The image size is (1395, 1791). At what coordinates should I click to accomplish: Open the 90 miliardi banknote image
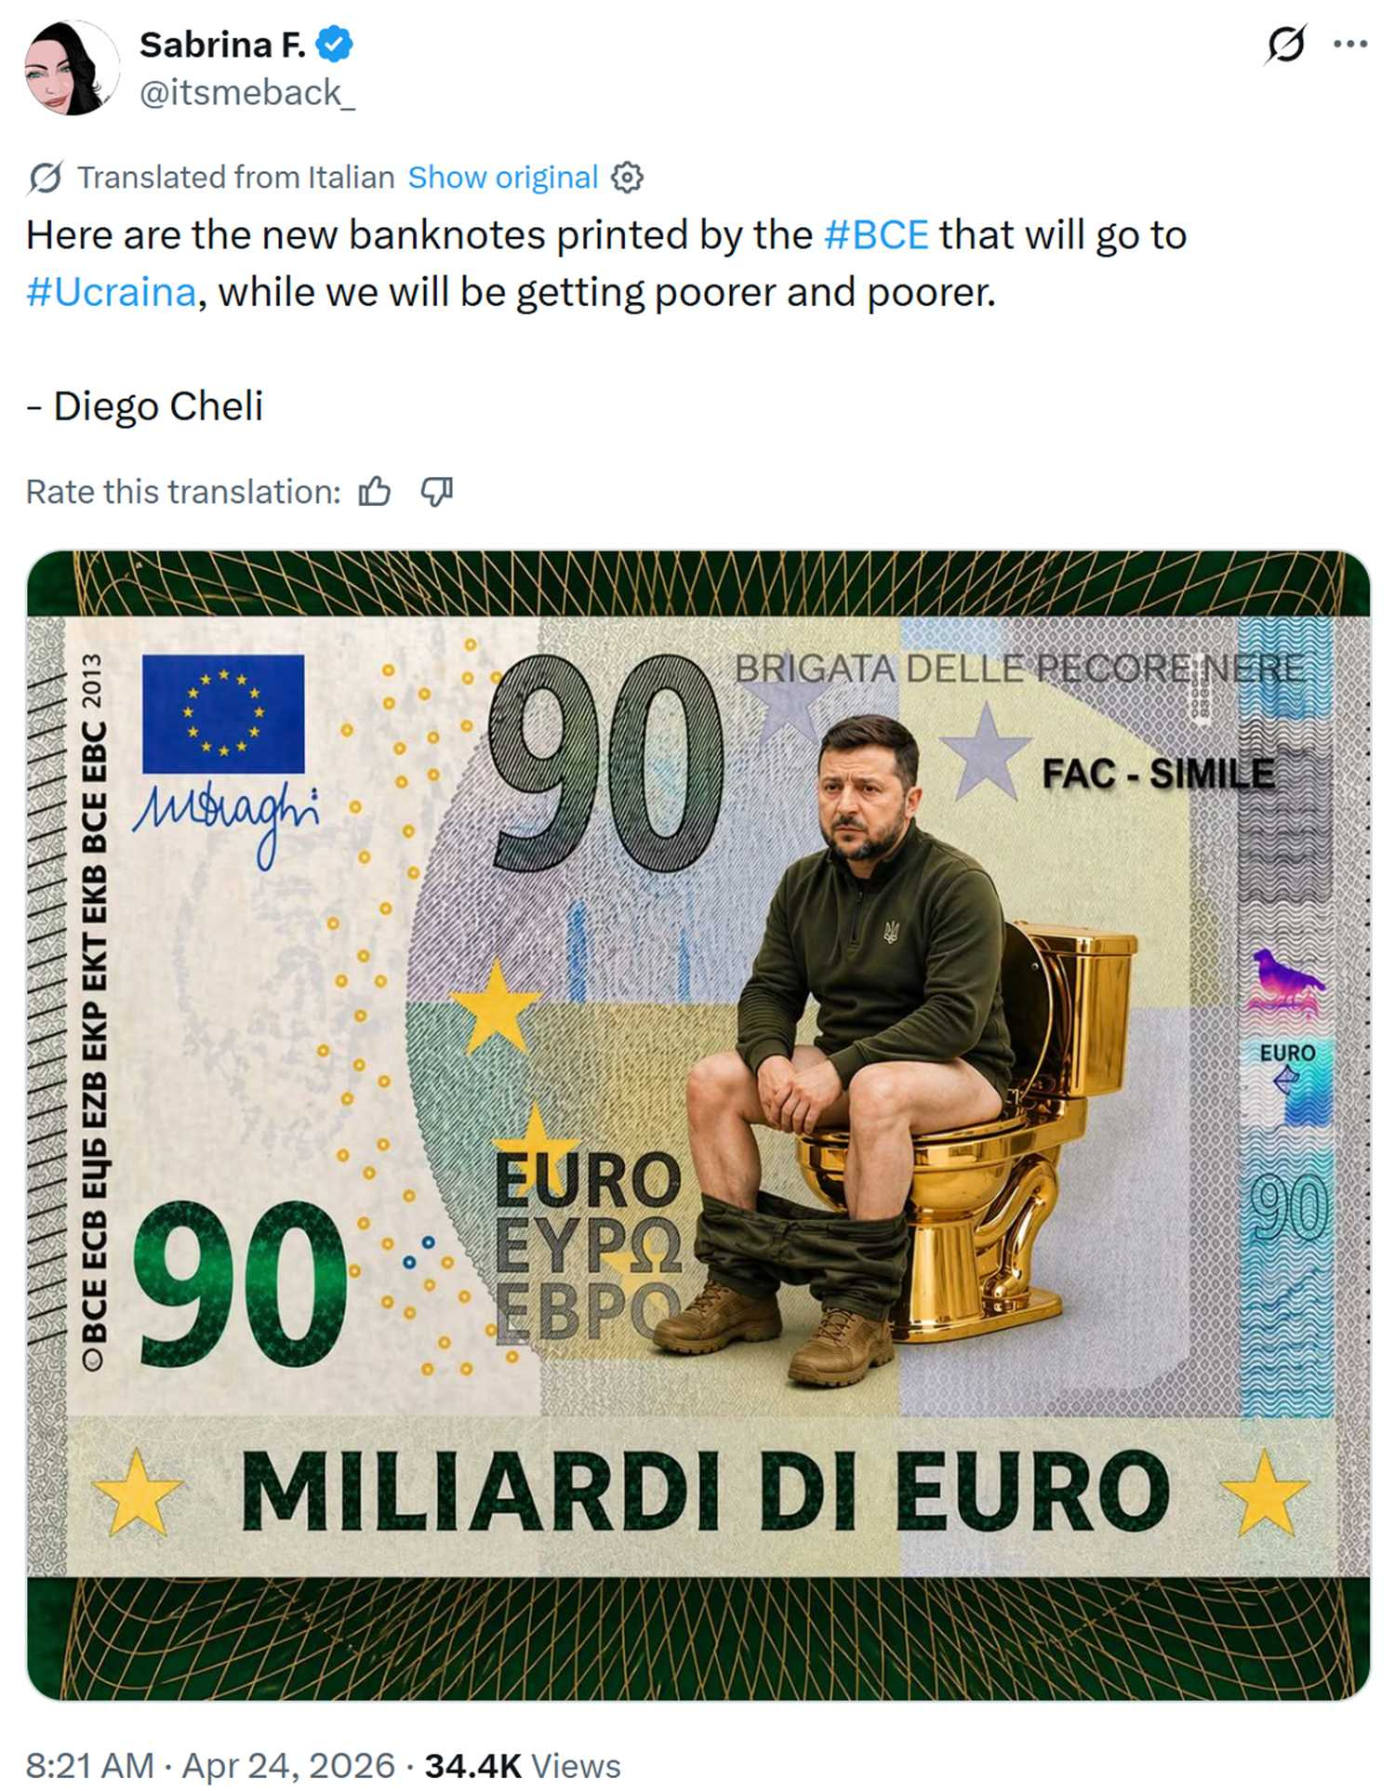click(697, 1125)
